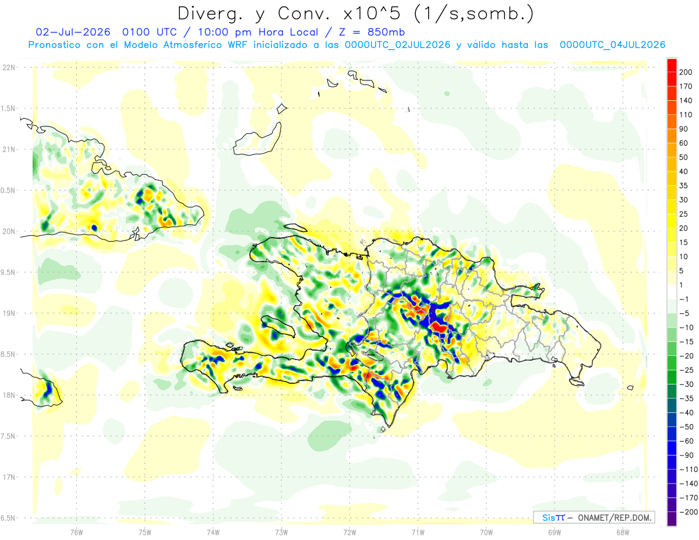The image size is (699, 540).
Task: Click the '73W' longitude label
Action: 281,532
